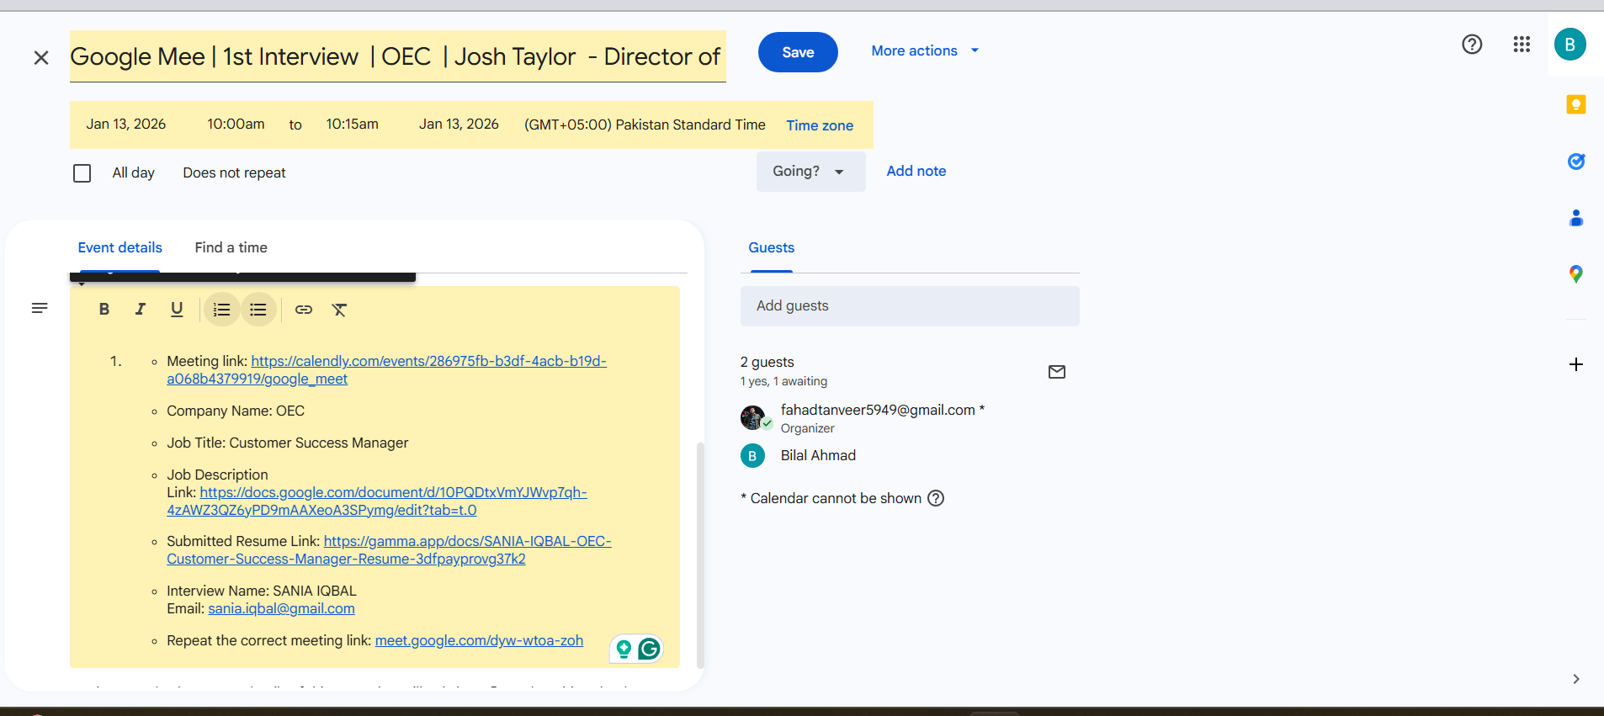Open the Submitted Resume gamma.app link
1604x716 pixels.
pos(467,542)
